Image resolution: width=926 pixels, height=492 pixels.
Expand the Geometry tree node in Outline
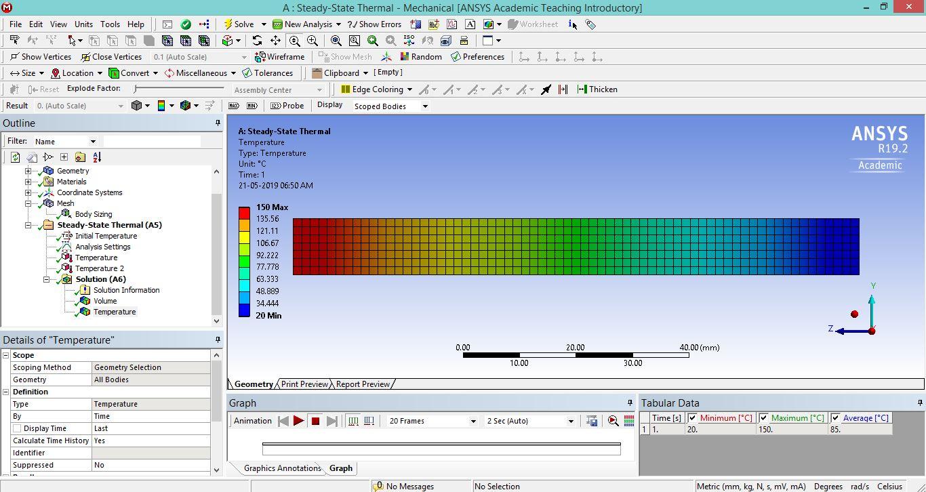28,171
